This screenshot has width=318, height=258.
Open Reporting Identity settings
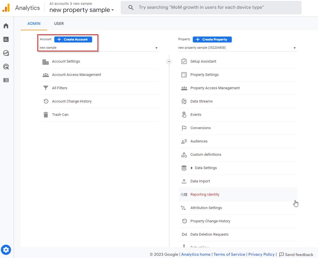point(205,195)
